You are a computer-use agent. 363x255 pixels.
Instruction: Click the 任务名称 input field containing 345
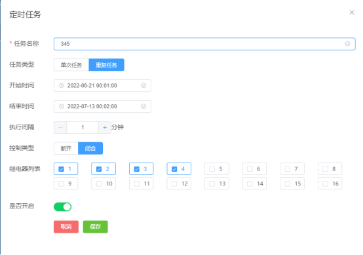pos(204,44)
